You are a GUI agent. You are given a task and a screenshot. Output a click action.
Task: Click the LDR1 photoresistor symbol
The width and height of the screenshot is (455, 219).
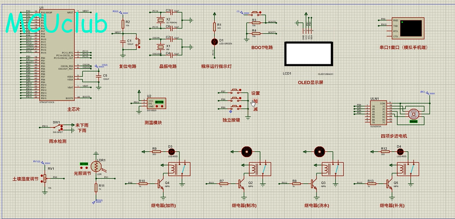point(97,166)
